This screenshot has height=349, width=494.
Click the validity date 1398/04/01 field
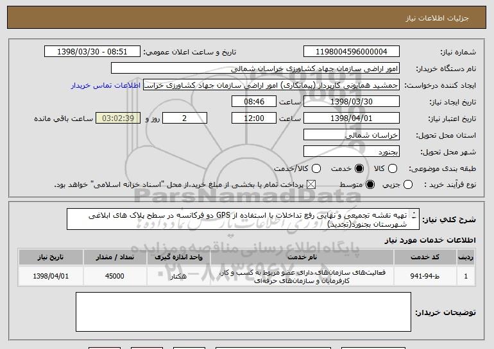tap(352, 118)
